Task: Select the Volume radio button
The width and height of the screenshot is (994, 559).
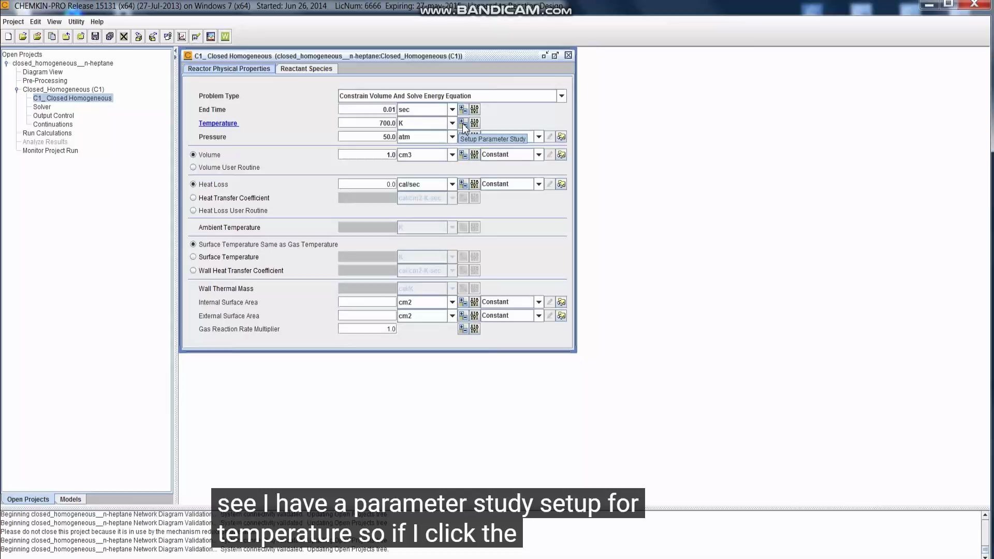Action: pos(193,155)
